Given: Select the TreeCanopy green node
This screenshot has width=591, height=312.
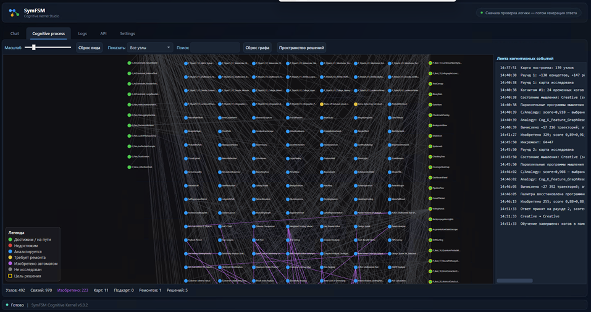Looking at the screenshot, I should (430, 84).
